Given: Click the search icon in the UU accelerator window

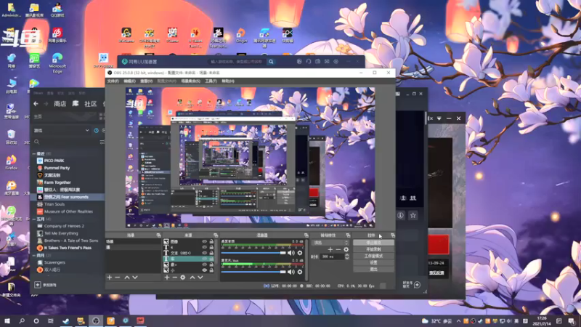Looking at the screenshot, I should pyautogui.click(x=271, y=62).
